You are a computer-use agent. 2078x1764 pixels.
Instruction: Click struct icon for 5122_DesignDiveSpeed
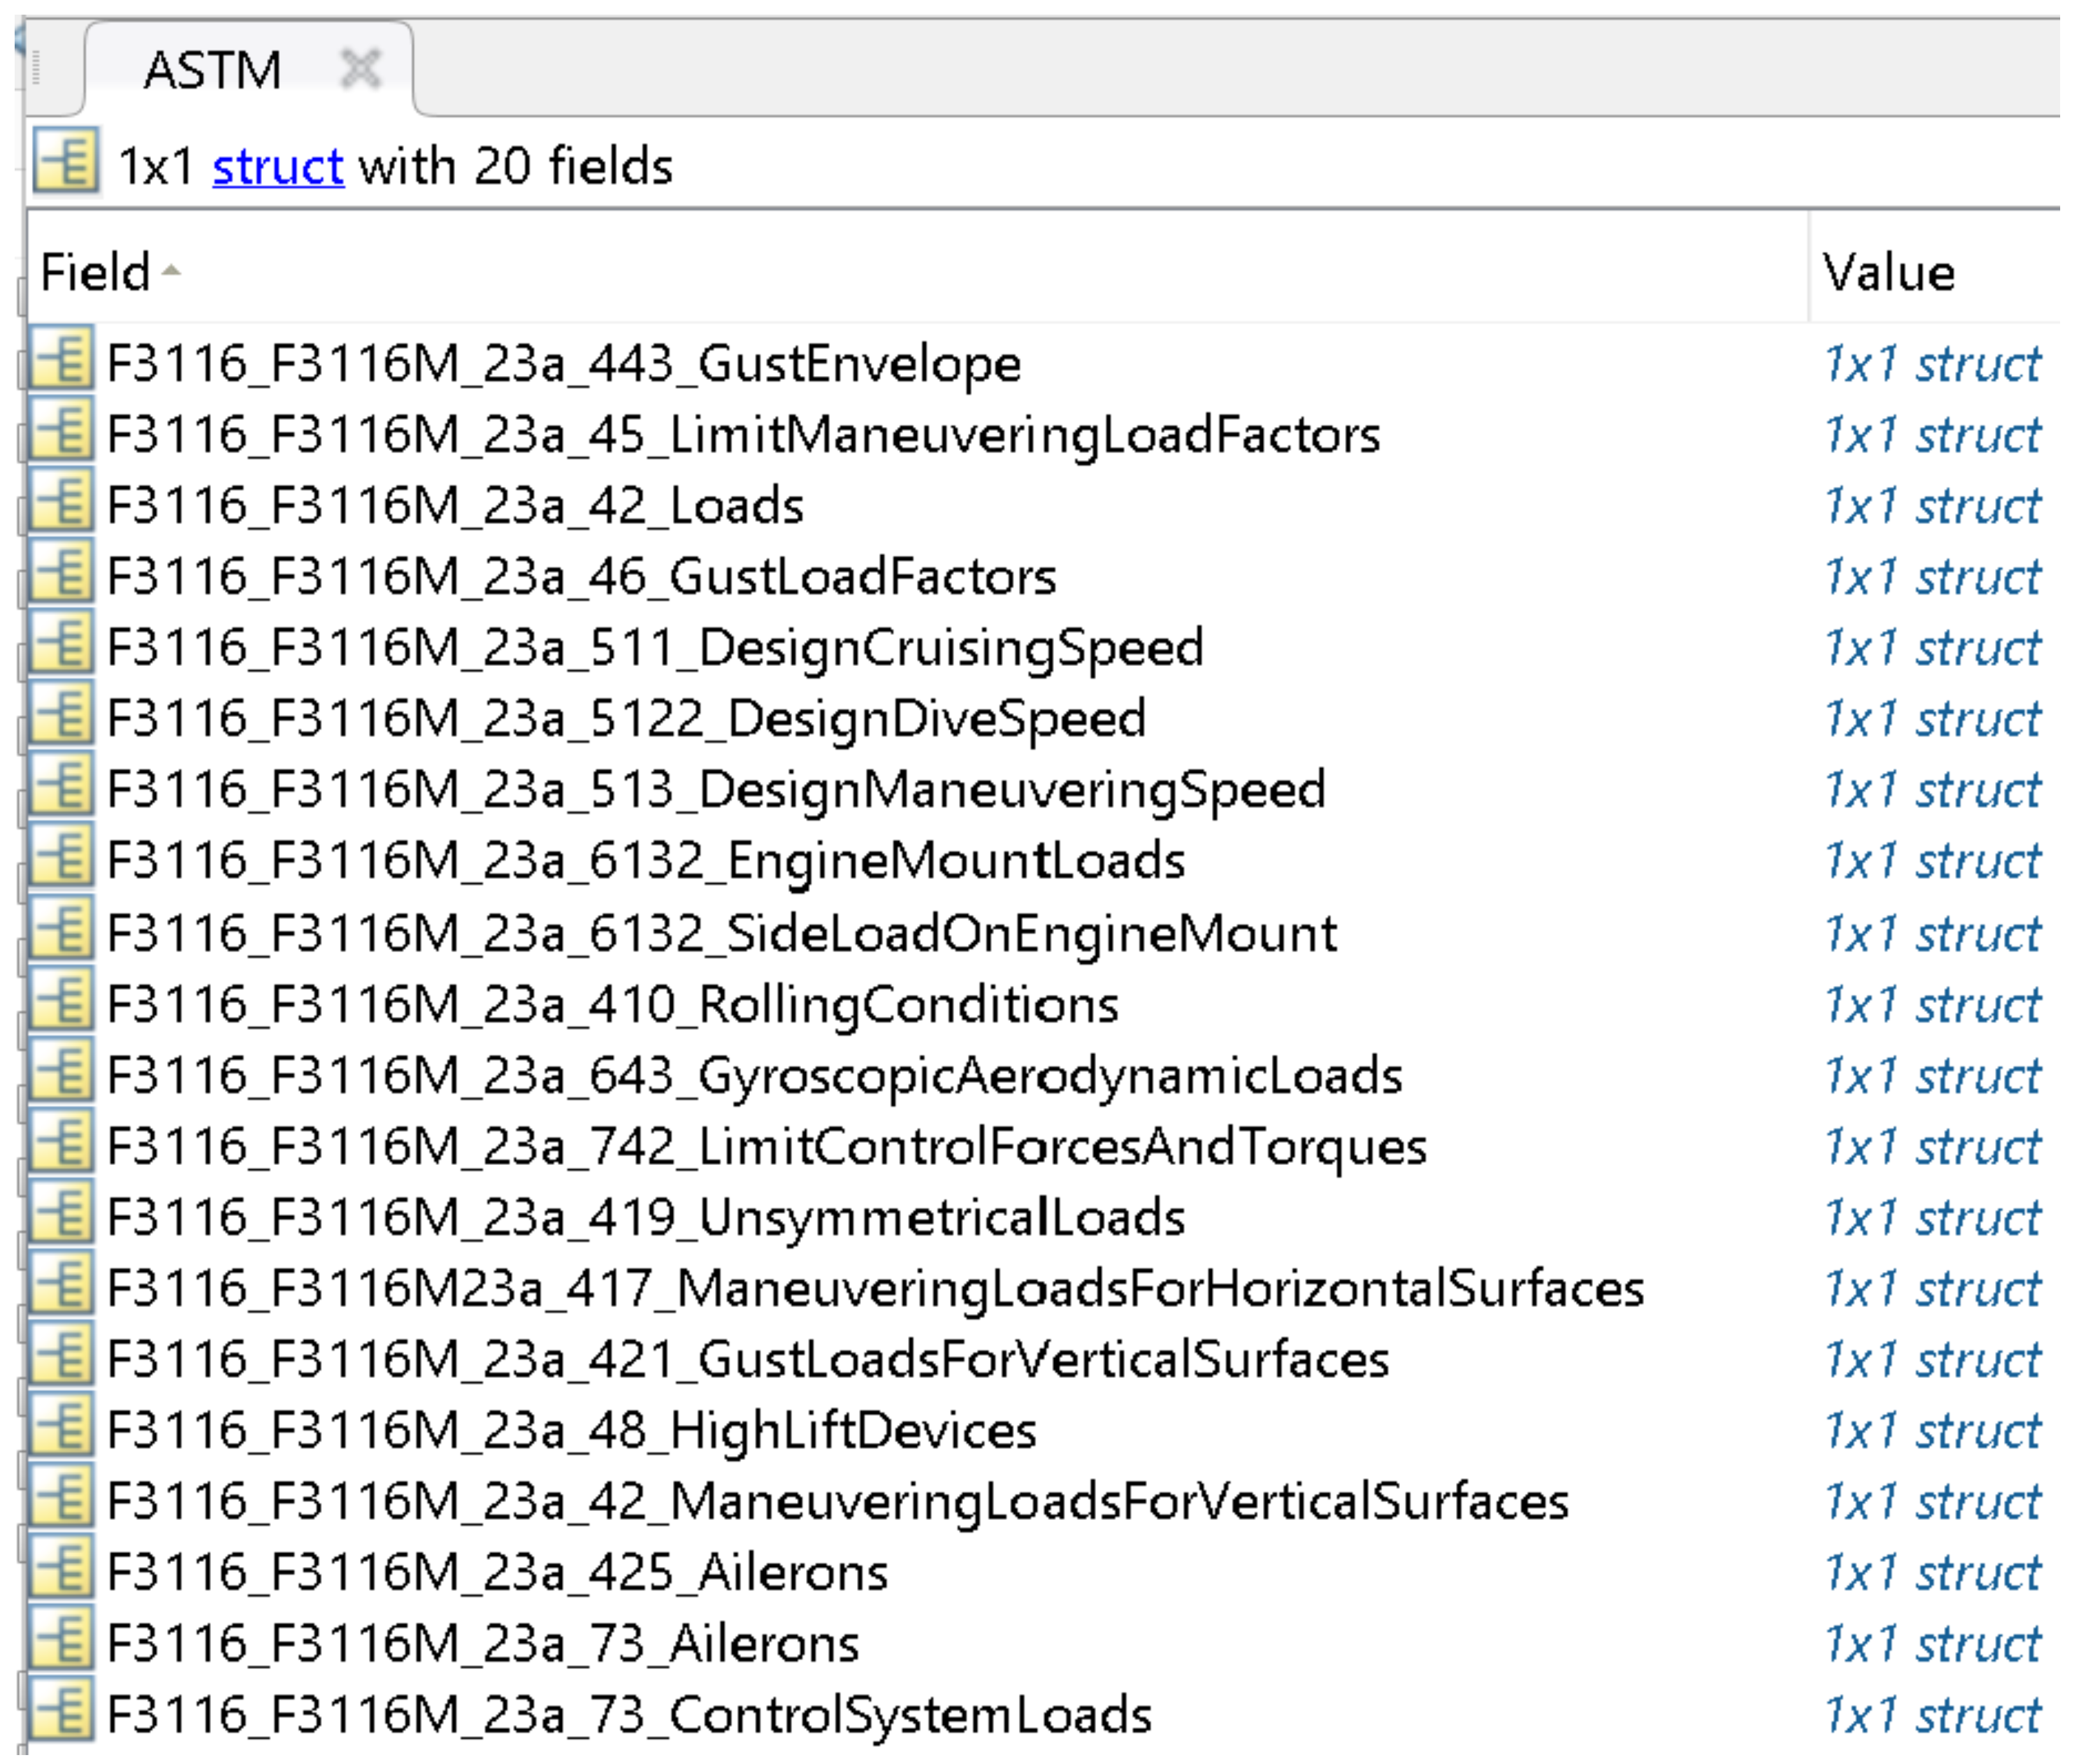[x=62, y=712]
